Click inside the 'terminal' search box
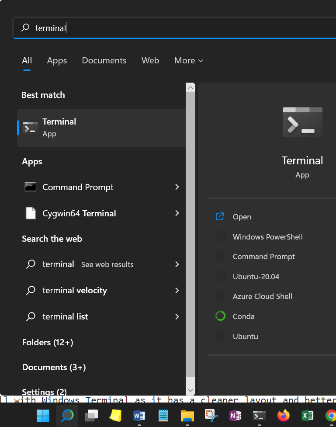The height and width of the screenshot is (427, 336). coord(174,28)
